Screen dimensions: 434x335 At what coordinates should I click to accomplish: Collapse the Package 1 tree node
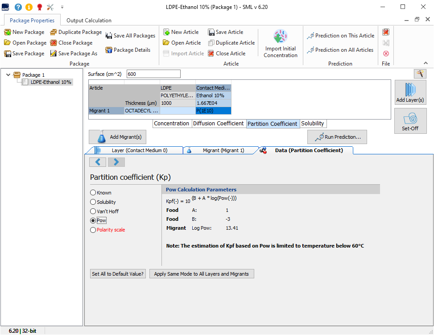pos(8,75)
